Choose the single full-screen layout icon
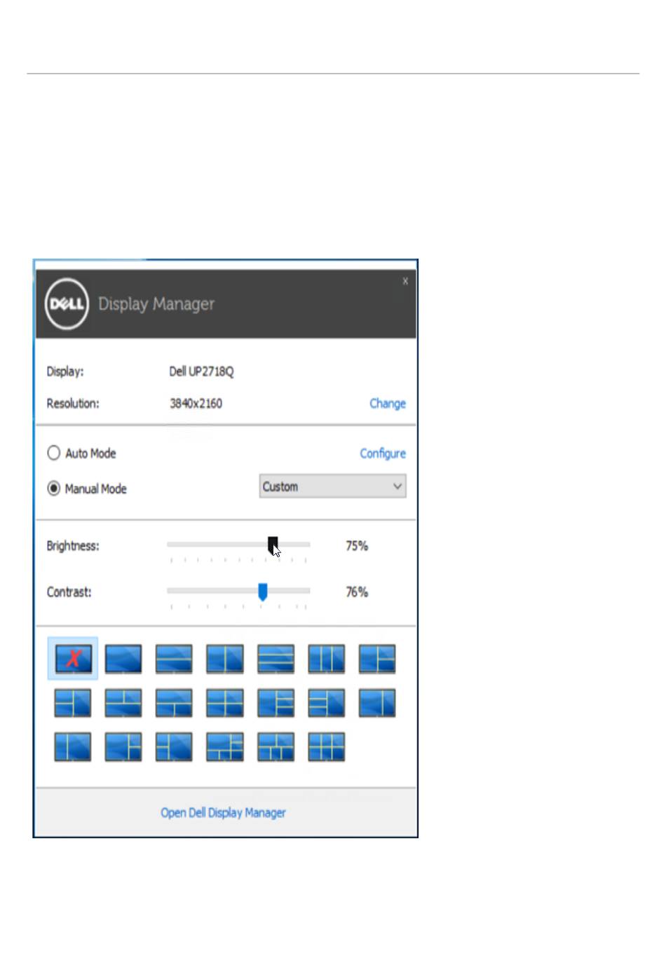 [x=123, y=659]
